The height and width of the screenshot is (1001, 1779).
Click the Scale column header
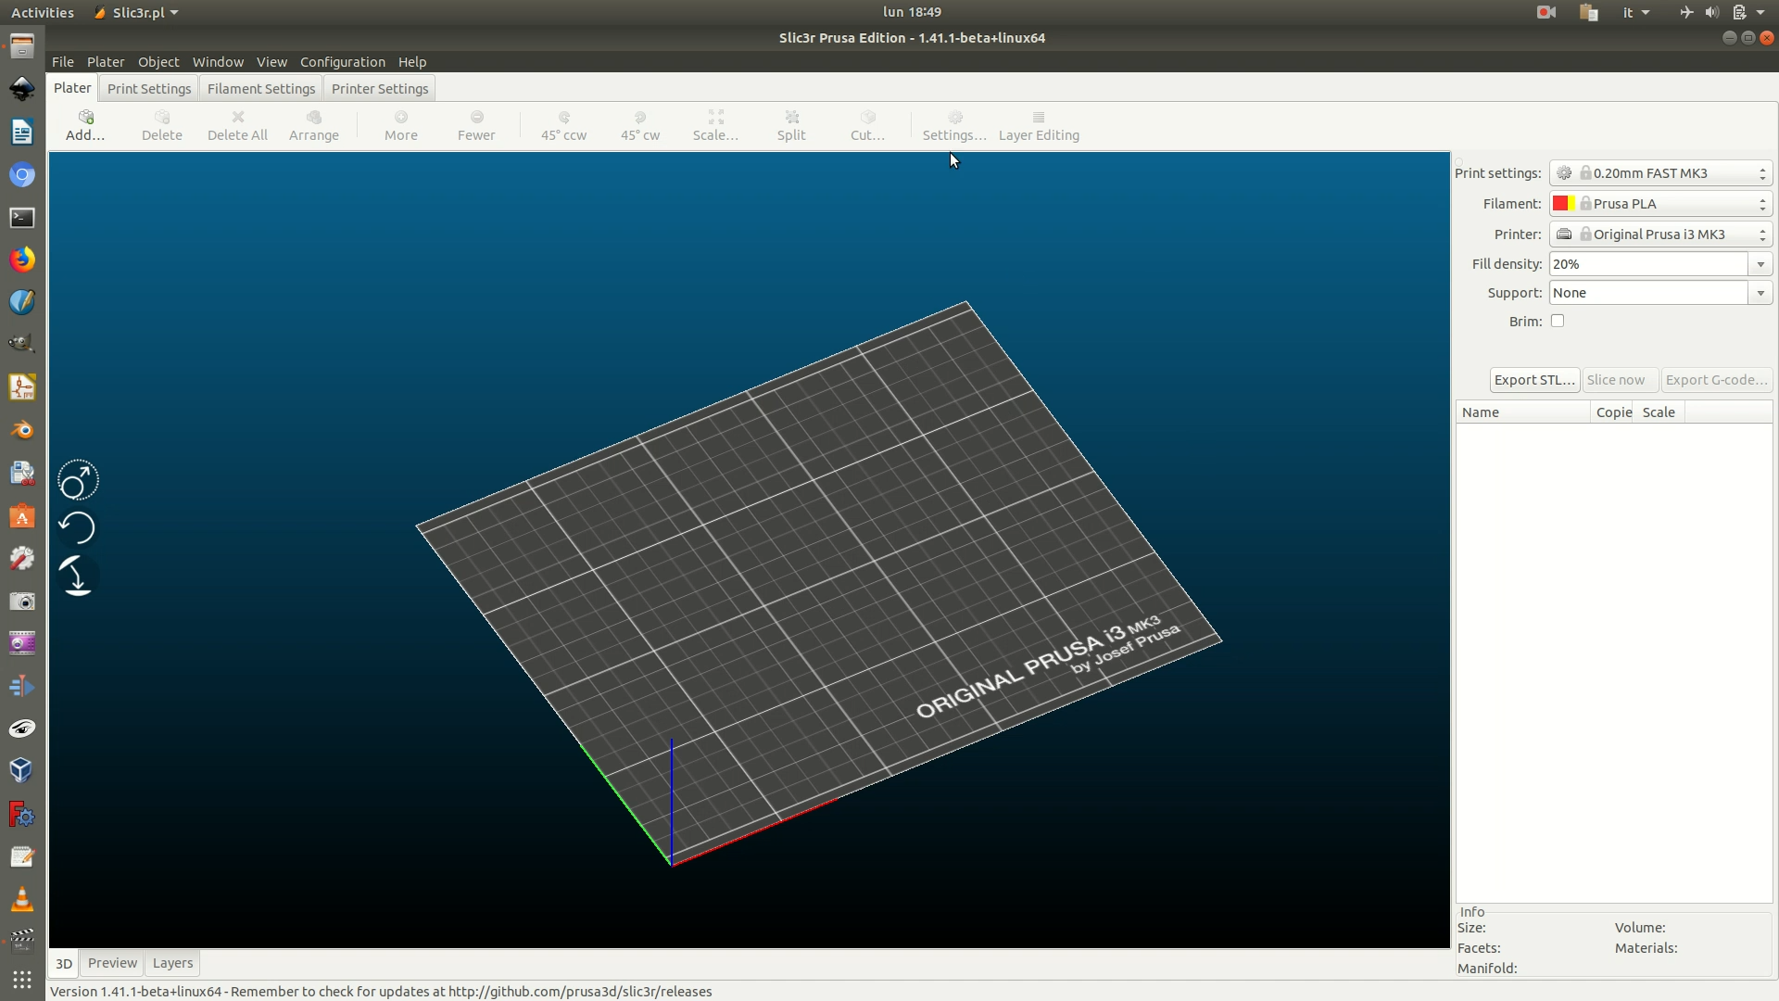1660,412
